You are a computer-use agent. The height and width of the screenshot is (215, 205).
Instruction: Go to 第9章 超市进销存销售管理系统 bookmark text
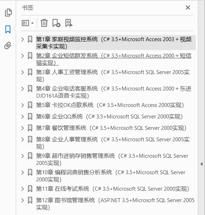(x=112, y=159)
